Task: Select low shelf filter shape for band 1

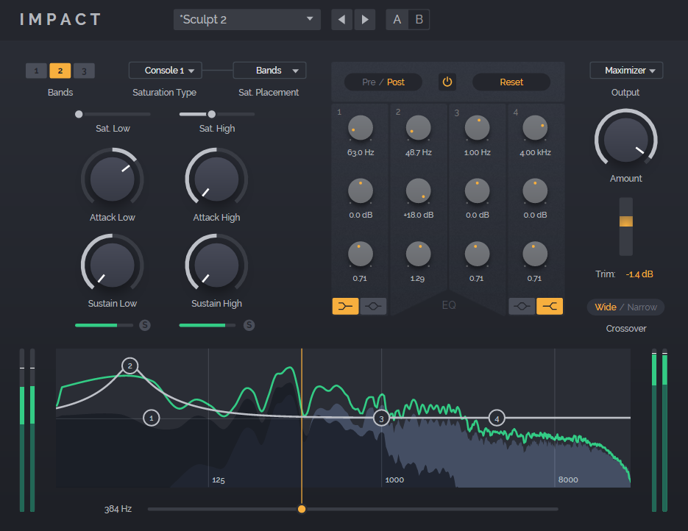Action: point(345,307)
